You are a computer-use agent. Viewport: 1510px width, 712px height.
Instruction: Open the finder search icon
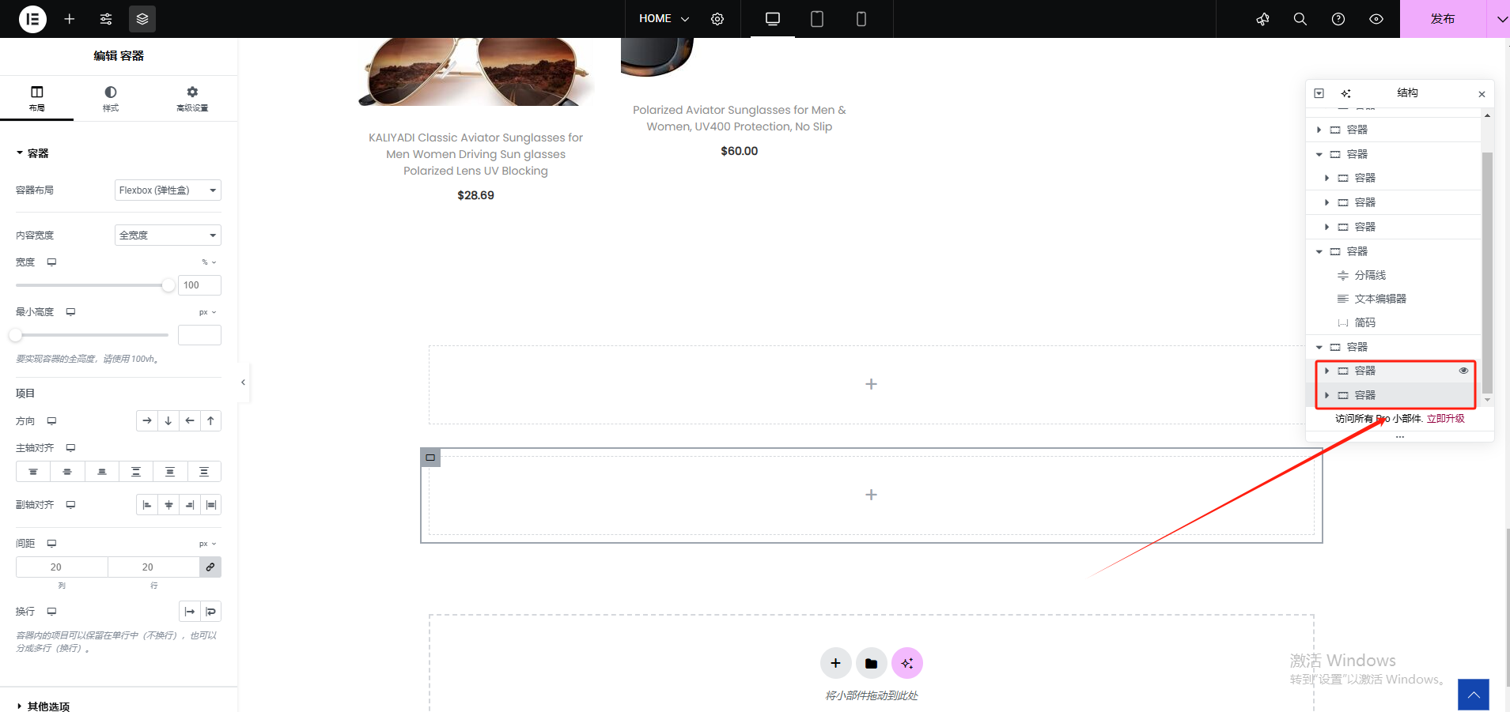[1300, 19]
